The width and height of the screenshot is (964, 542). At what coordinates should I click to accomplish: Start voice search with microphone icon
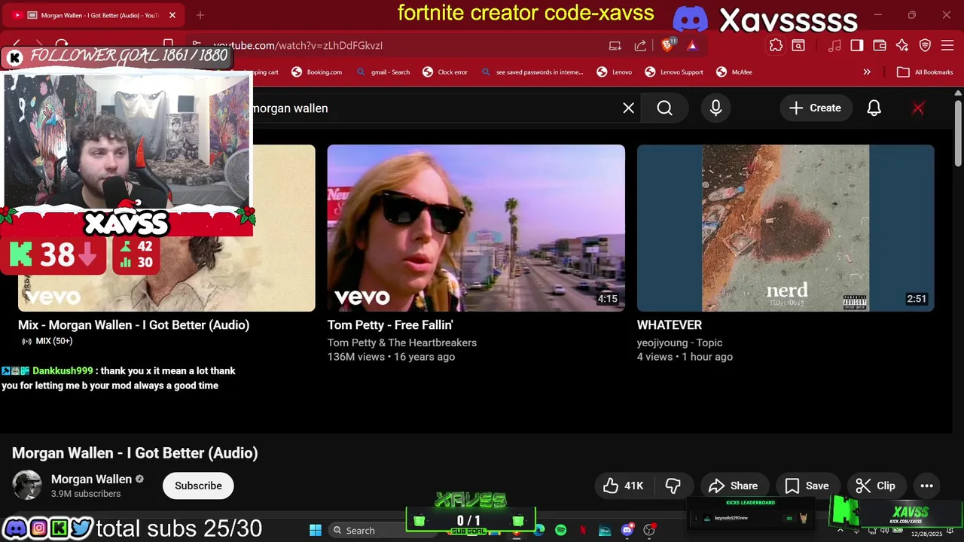(715, 108)
